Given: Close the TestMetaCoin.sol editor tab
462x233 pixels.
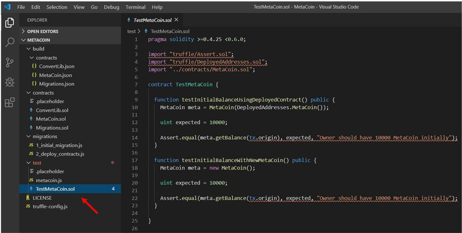Looking at the screenshot, I should tap(176, 20).
